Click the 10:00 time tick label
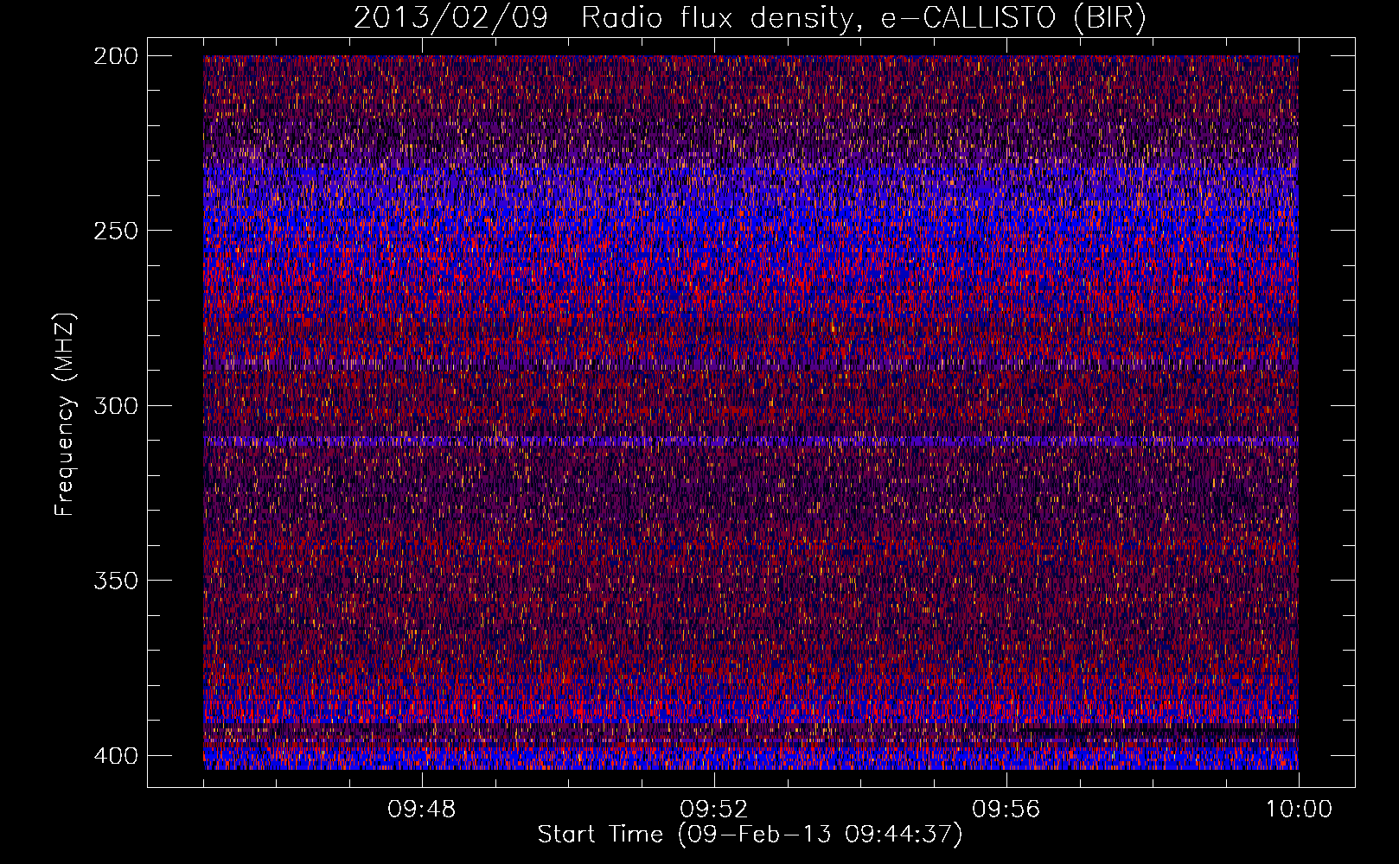The width and height of the screenshot is (1399, 864). click(x=1299, y=810)
